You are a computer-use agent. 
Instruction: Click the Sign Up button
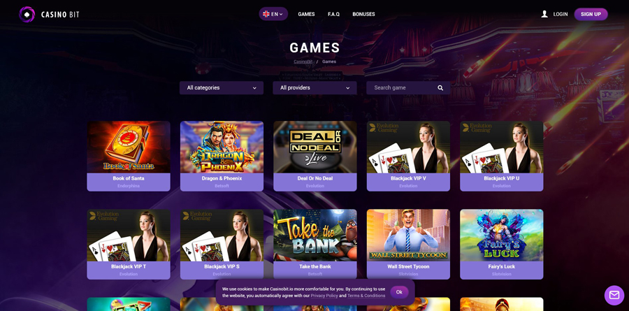(x=591, y=14)
